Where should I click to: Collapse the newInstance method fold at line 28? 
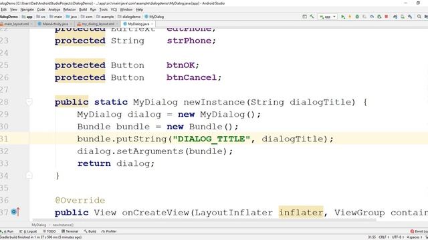[29, 102]
